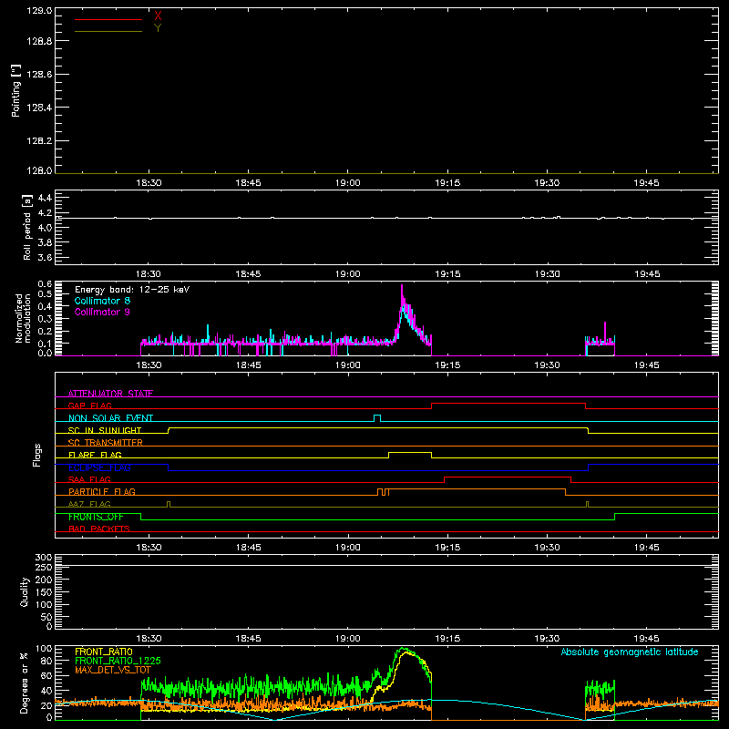
Task: Click the GAP_FLAG label
Action: coord(89,406)
